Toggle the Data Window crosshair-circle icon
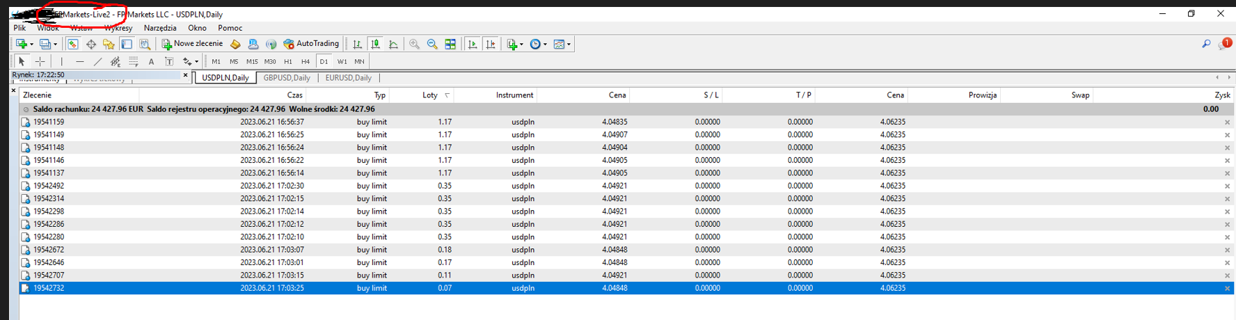1236x320 pixels. (90, 44)
